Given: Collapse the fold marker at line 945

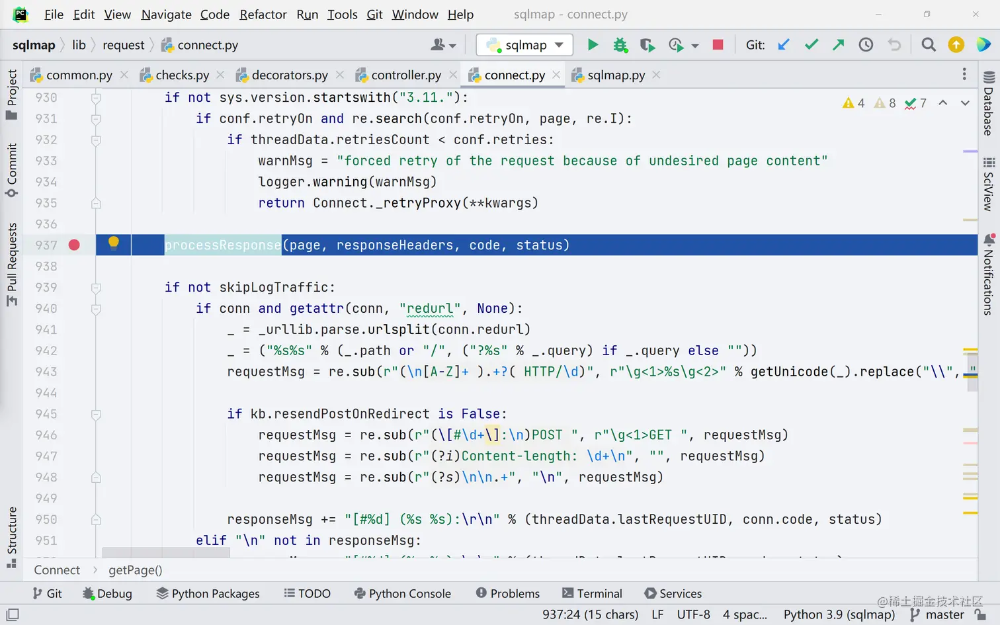Looking at the screenshot, I should pyautogui.click(x=96, y=414).
